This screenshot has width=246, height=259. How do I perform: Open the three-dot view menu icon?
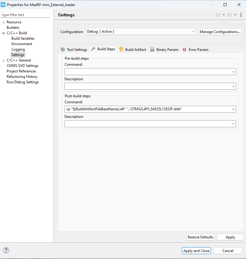(x=241, y=15)
